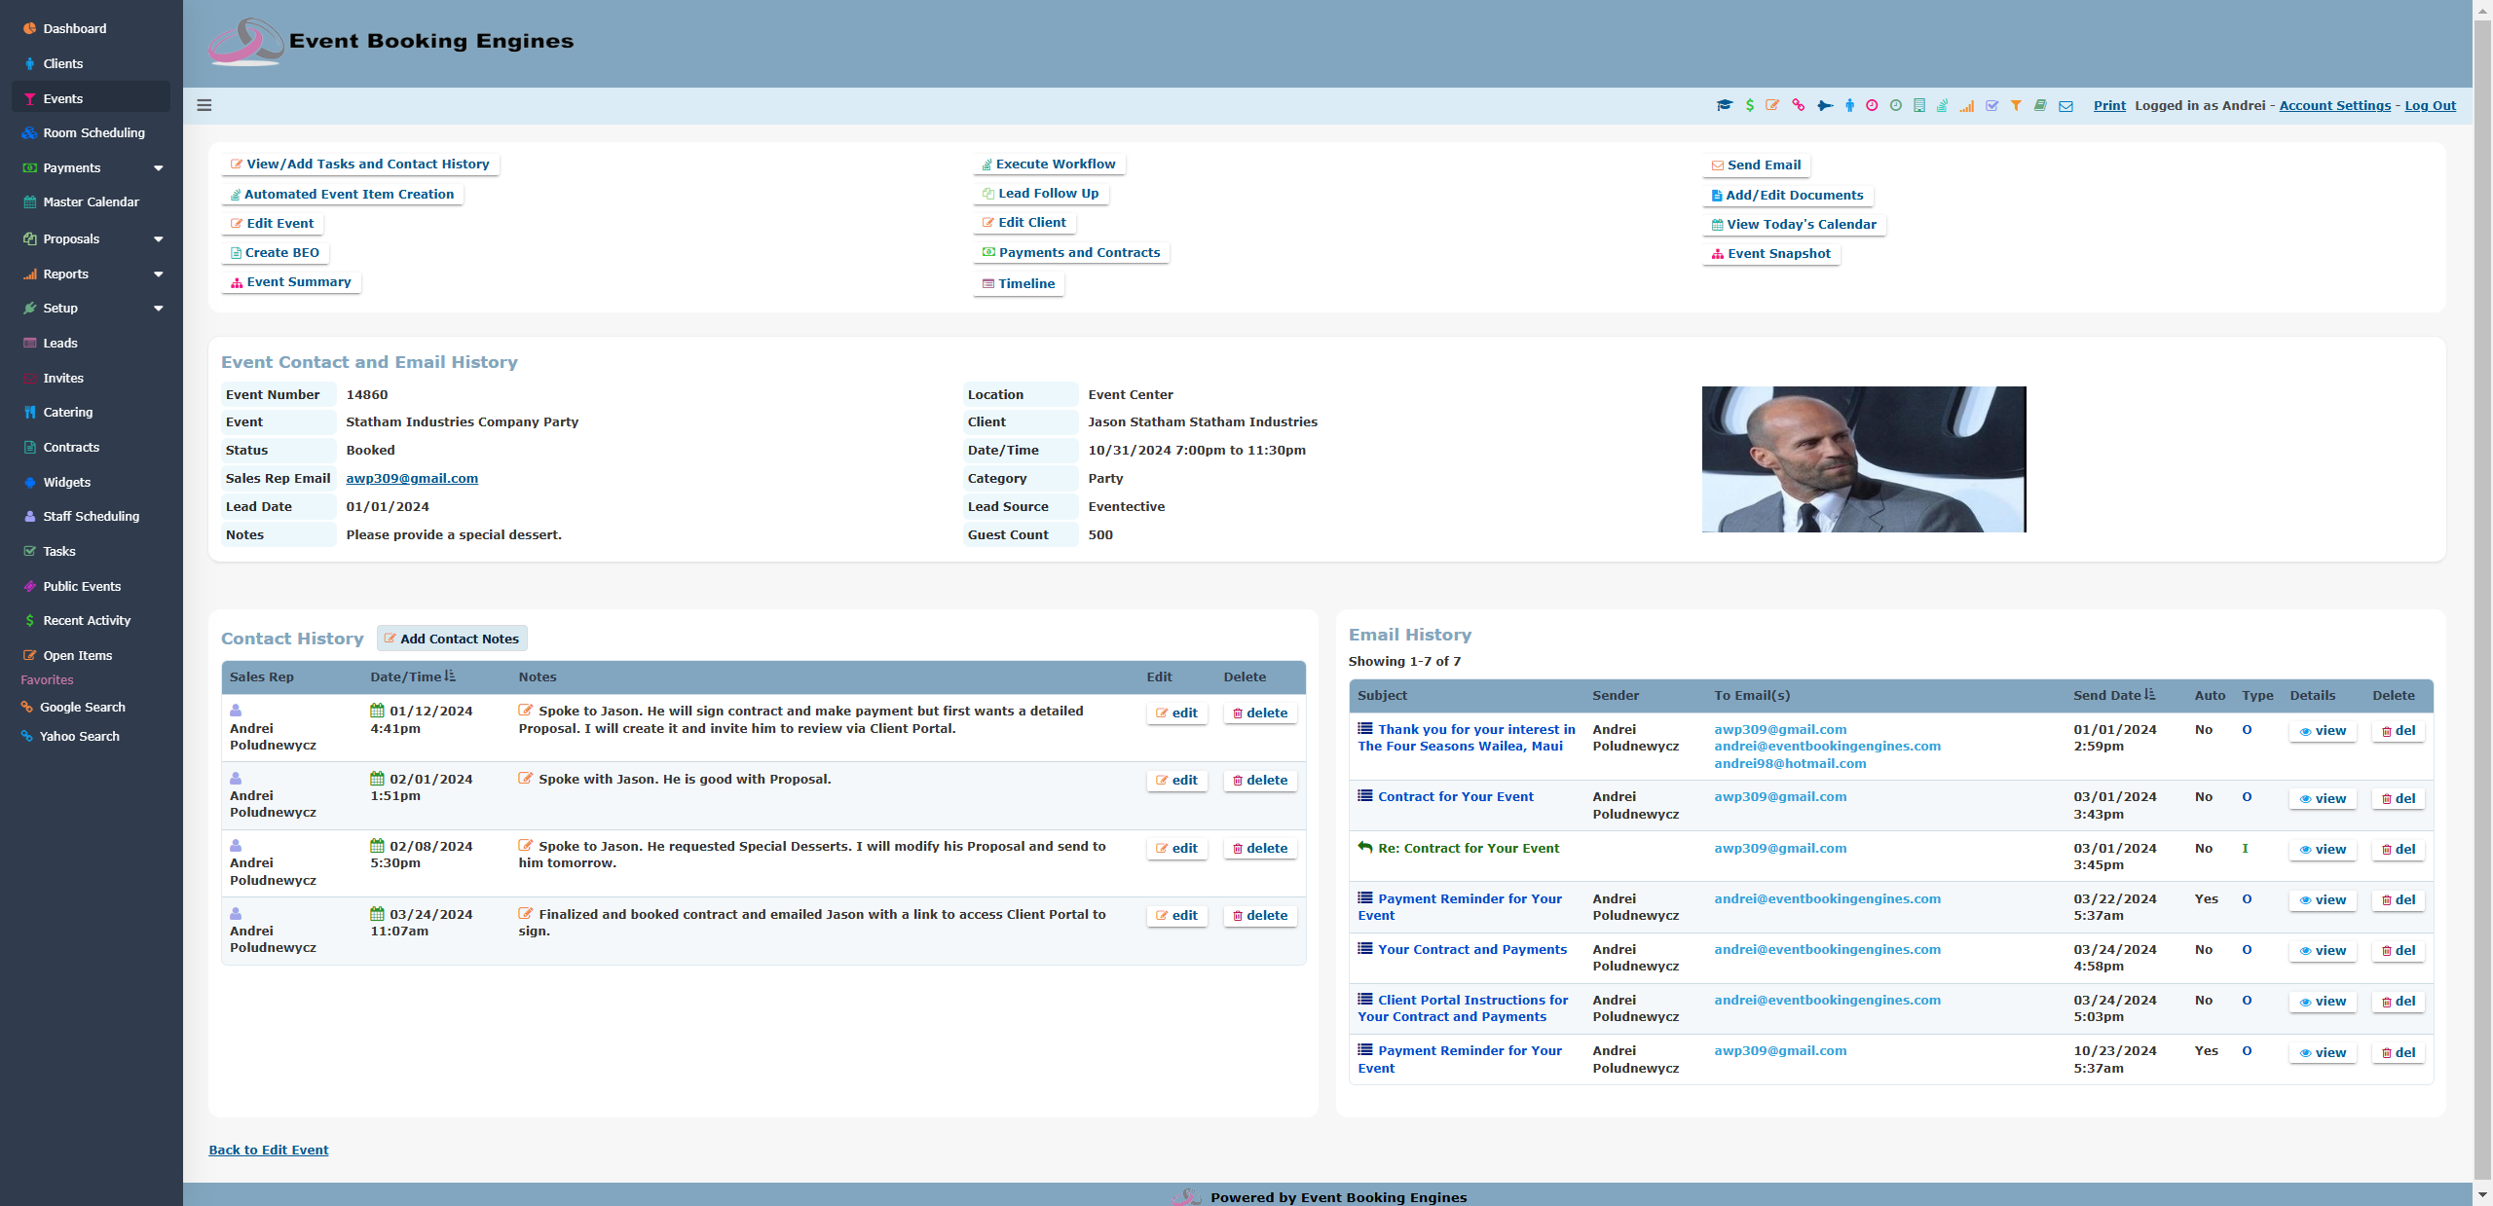The width and height of the screenshot is (2493, 1206).
Task: Click the envelope toolbar icon
Action: click(2065, 106)
